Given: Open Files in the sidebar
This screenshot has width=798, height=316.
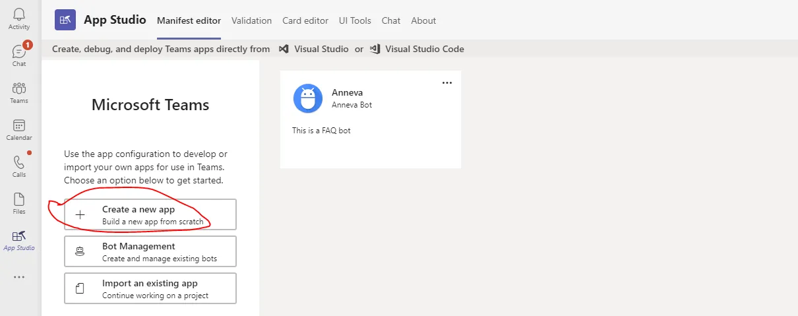Looking at the screenshot, I should pyautogui.click(x=19, y=203).
